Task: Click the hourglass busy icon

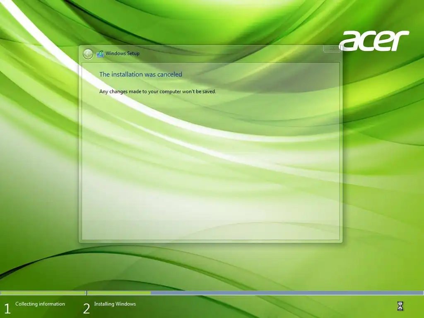Action: [x=400, y=306]
